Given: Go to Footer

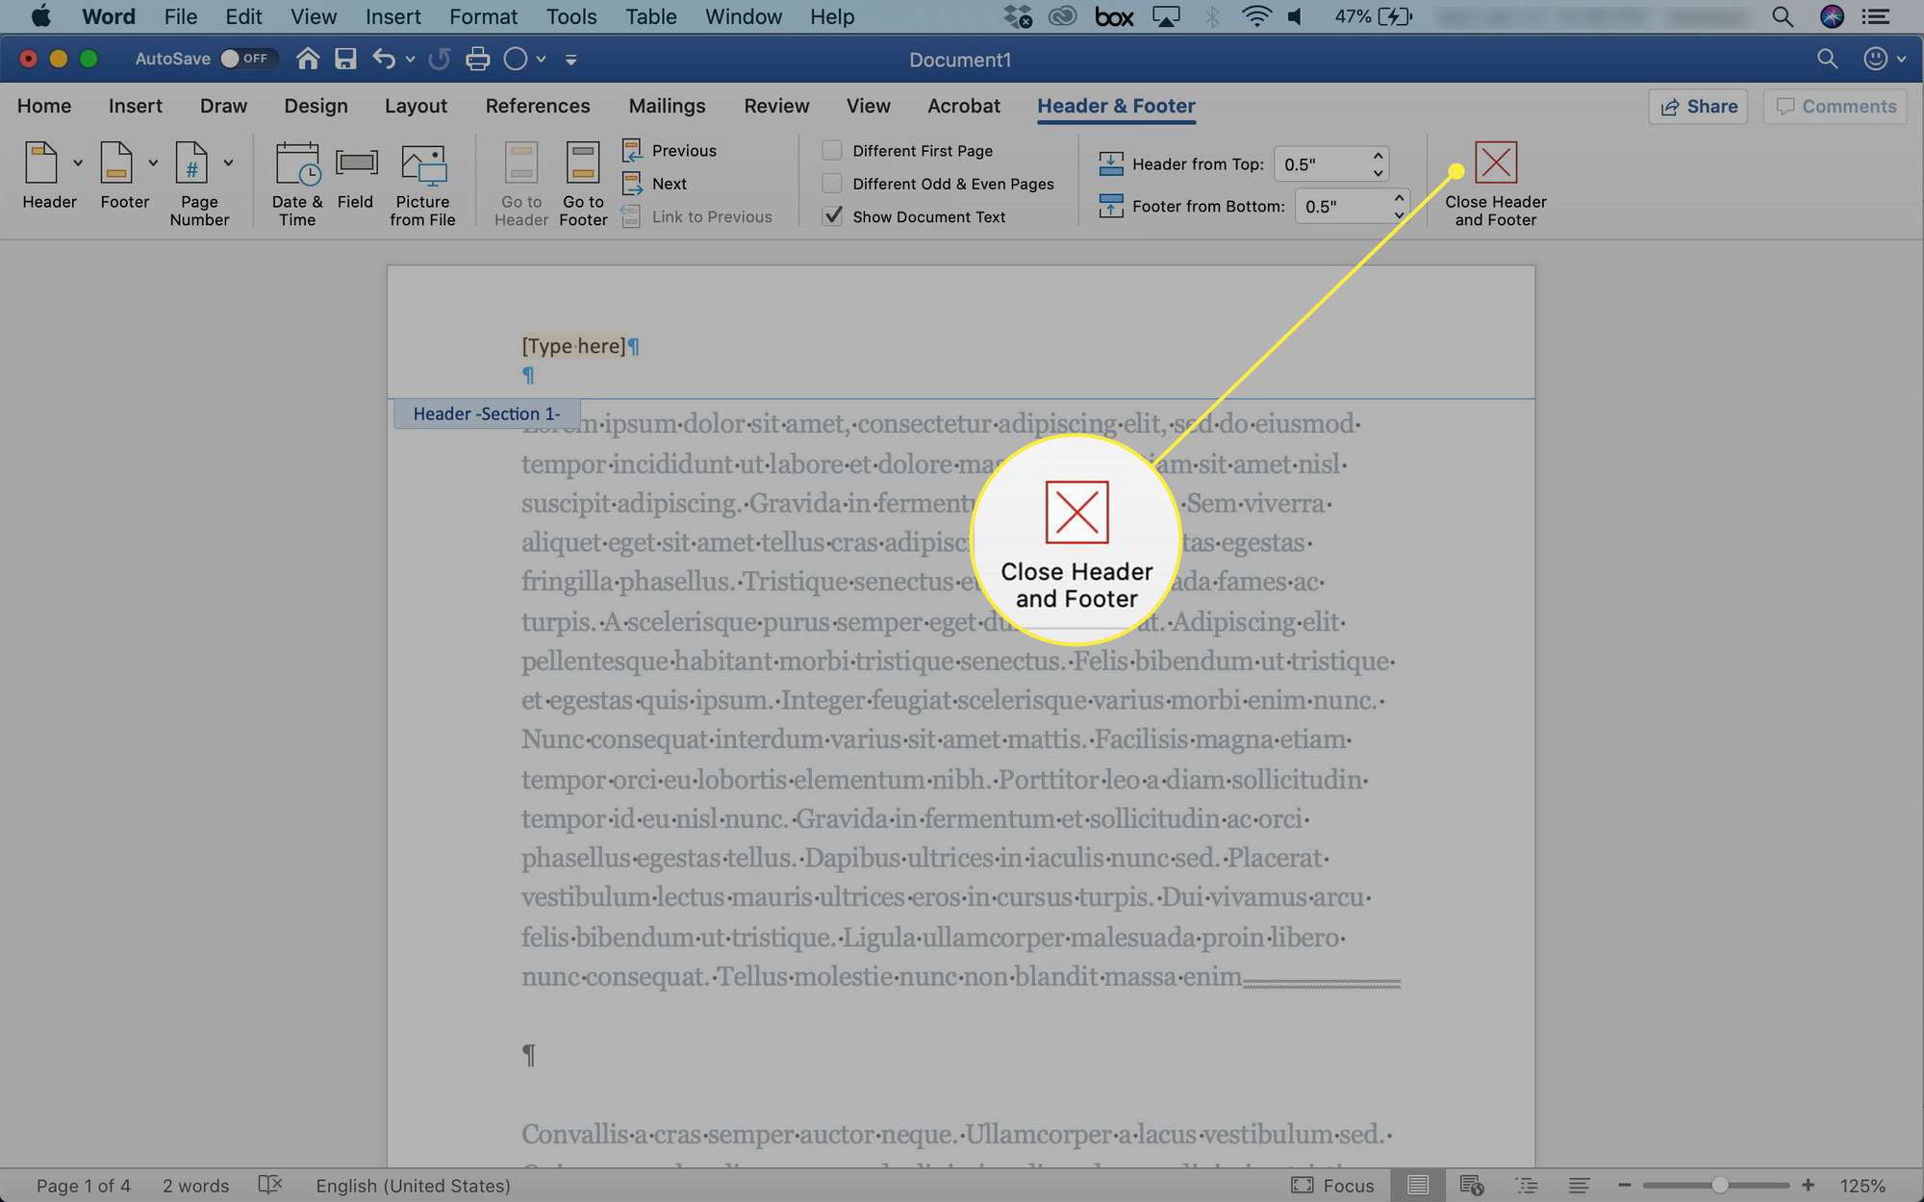Looking at the screenshot, I should pyautogui.click(x=583, y=185).
